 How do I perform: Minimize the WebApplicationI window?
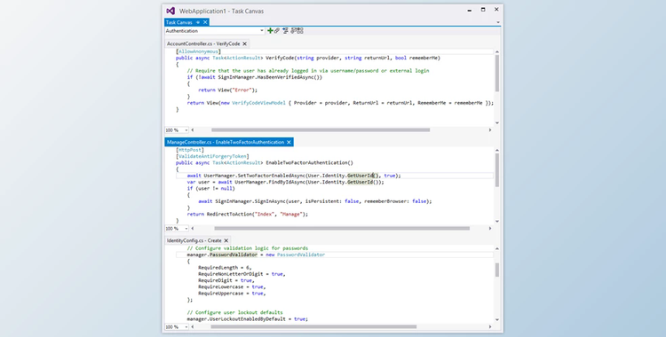(x=470, y=10)
